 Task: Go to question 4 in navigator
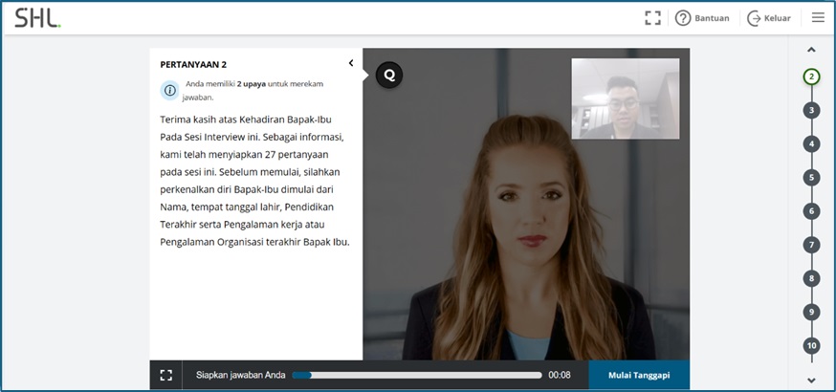(811, 143)
